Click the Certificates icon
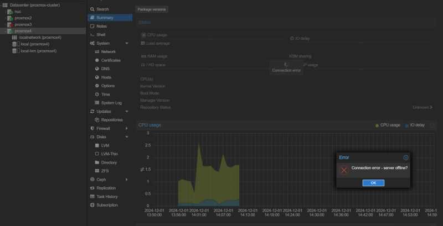 (97, 60)
